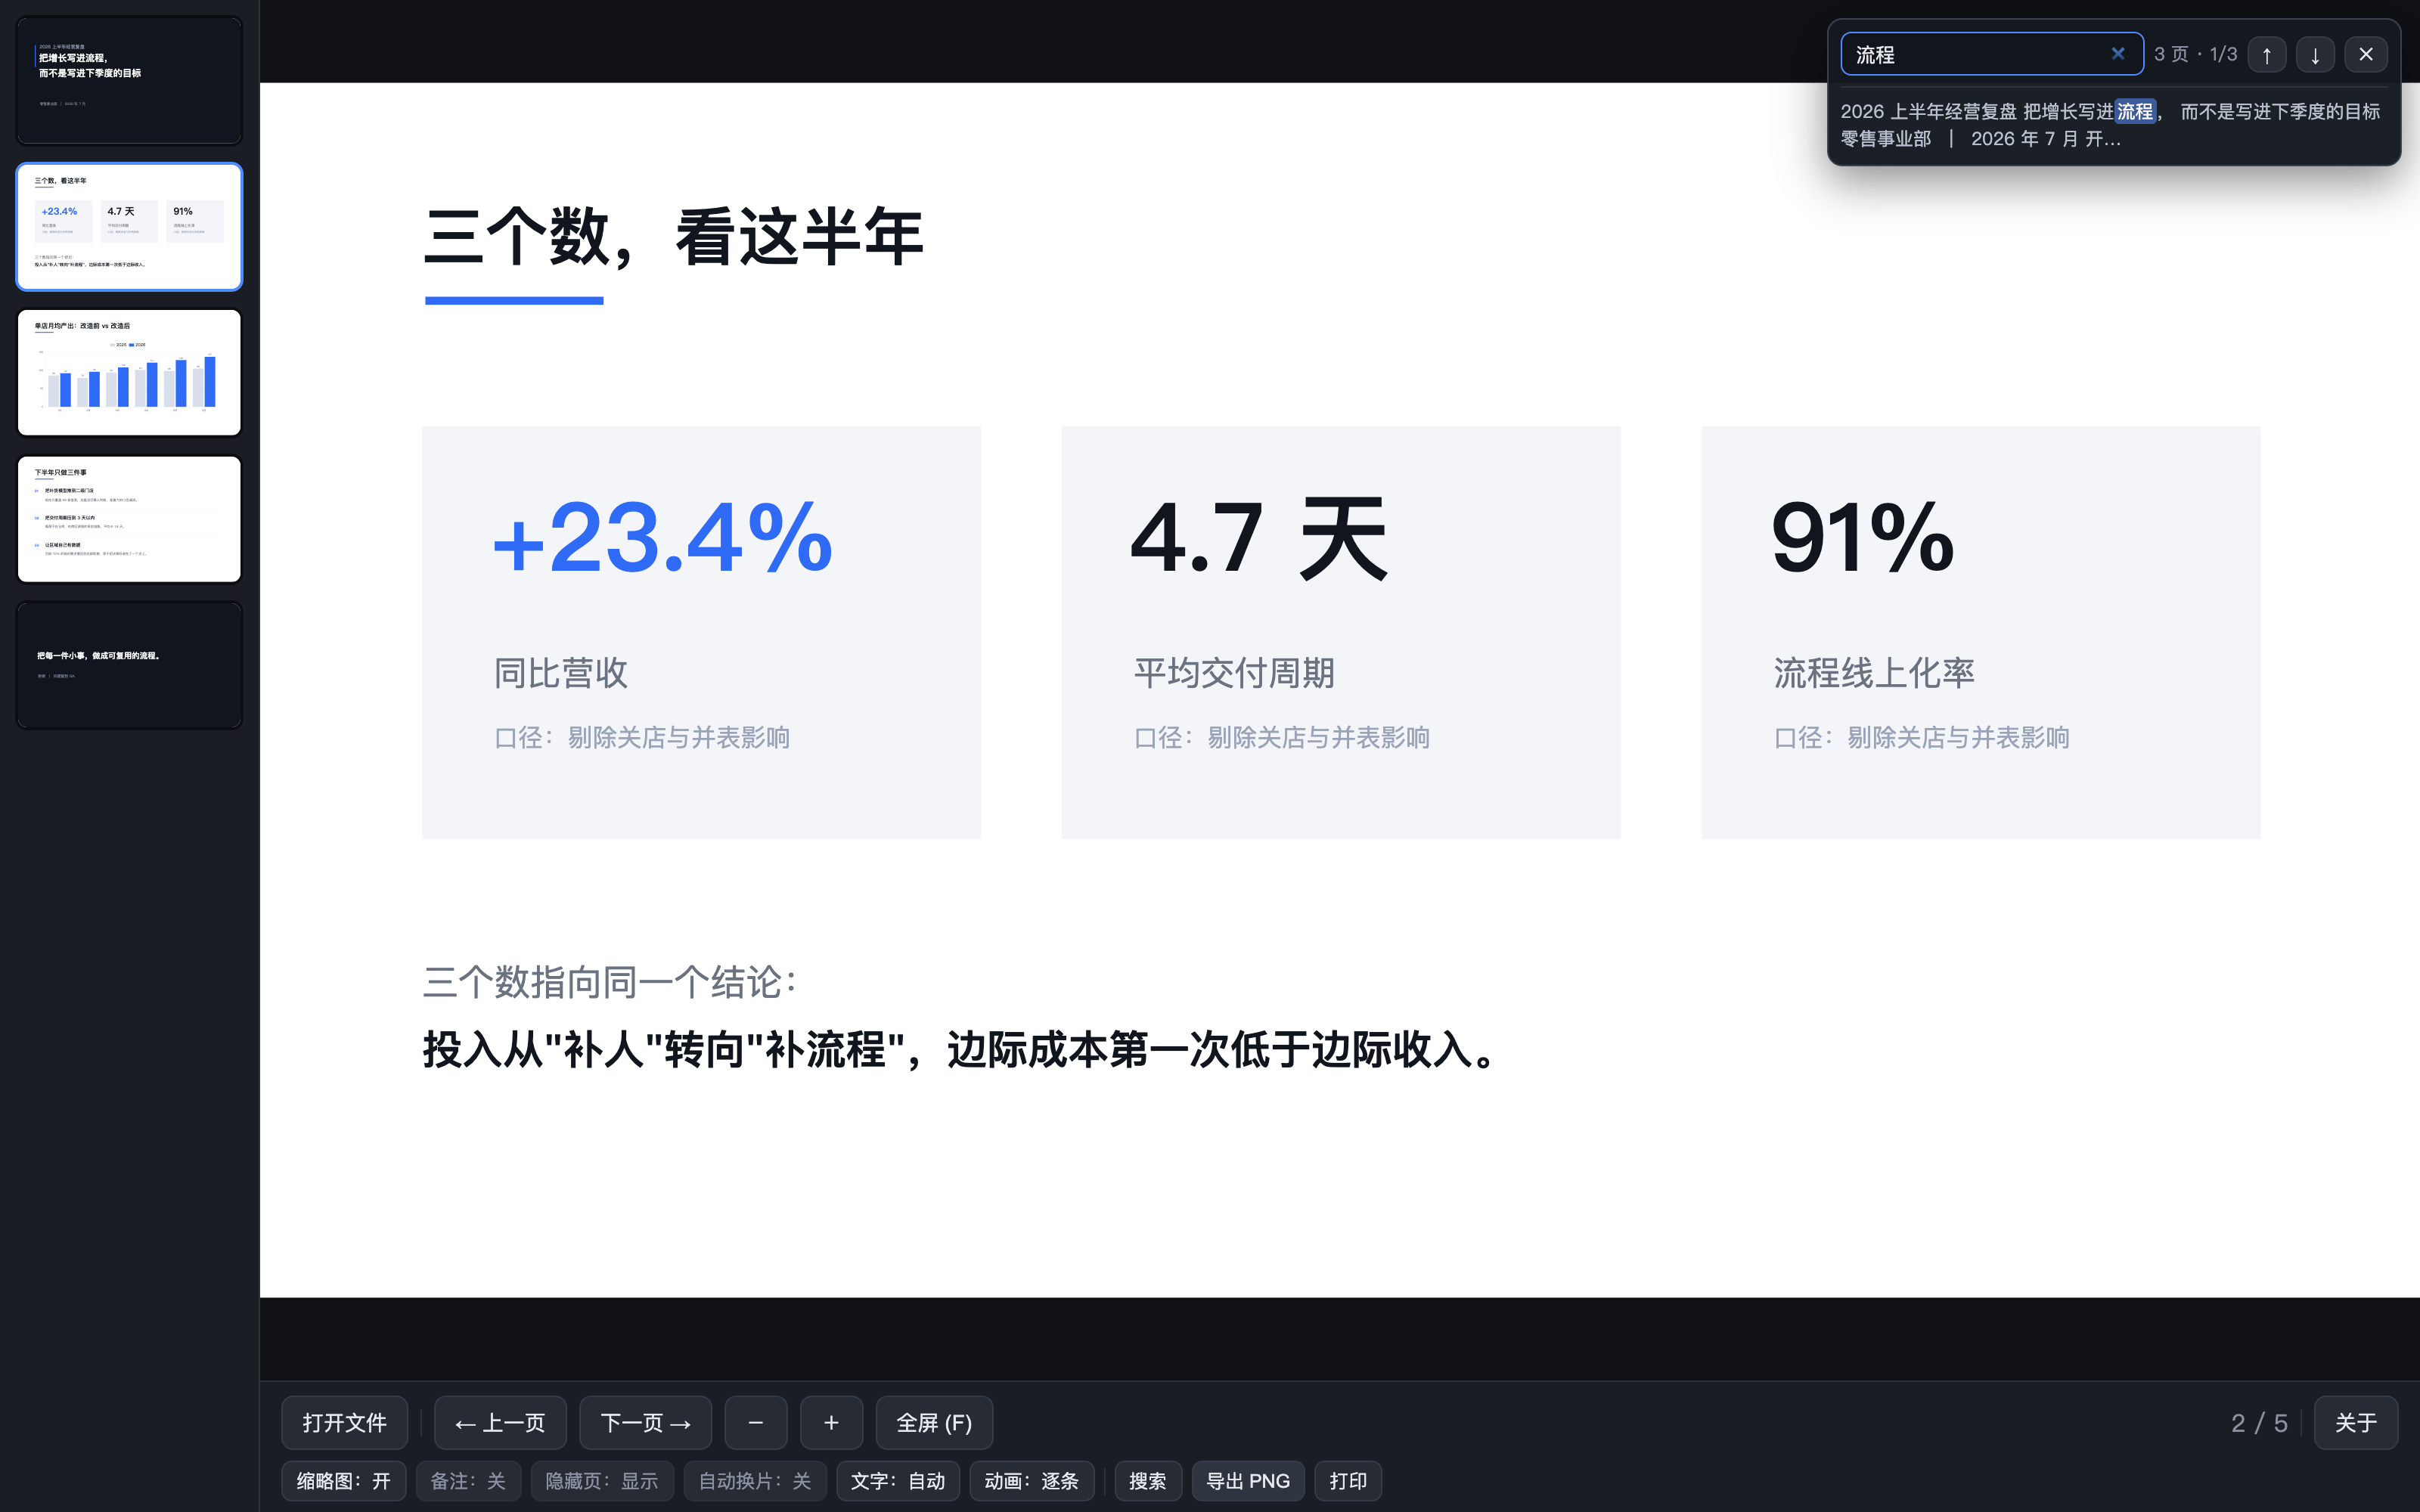Click the slide title 三个数，看这半年

(674, 237)
